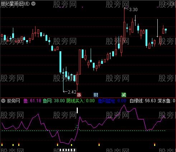The width and height of the screenshot is (176, 152).
Task: Click the green 减 marker icon
Action: pos(124,95)
